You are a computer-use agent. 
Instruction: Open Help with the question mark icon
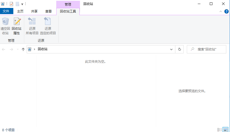(x=227, y=11)
